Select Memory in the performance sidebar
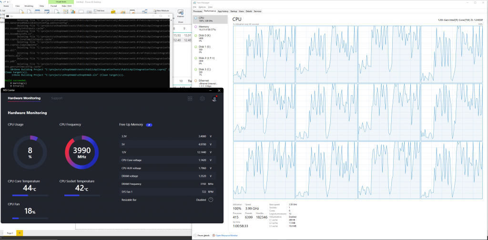This screenshot has width=488, height=240. point(204,28)
